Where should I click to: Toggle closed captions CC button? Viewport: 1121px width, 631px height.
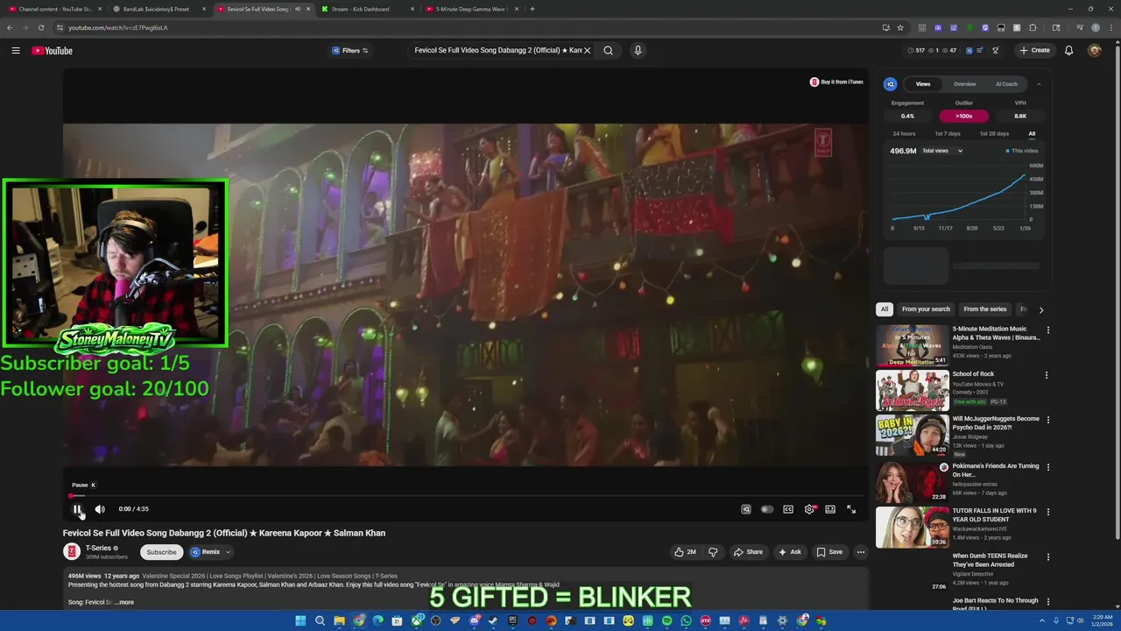pyautogui.click(x=788, y=509)
